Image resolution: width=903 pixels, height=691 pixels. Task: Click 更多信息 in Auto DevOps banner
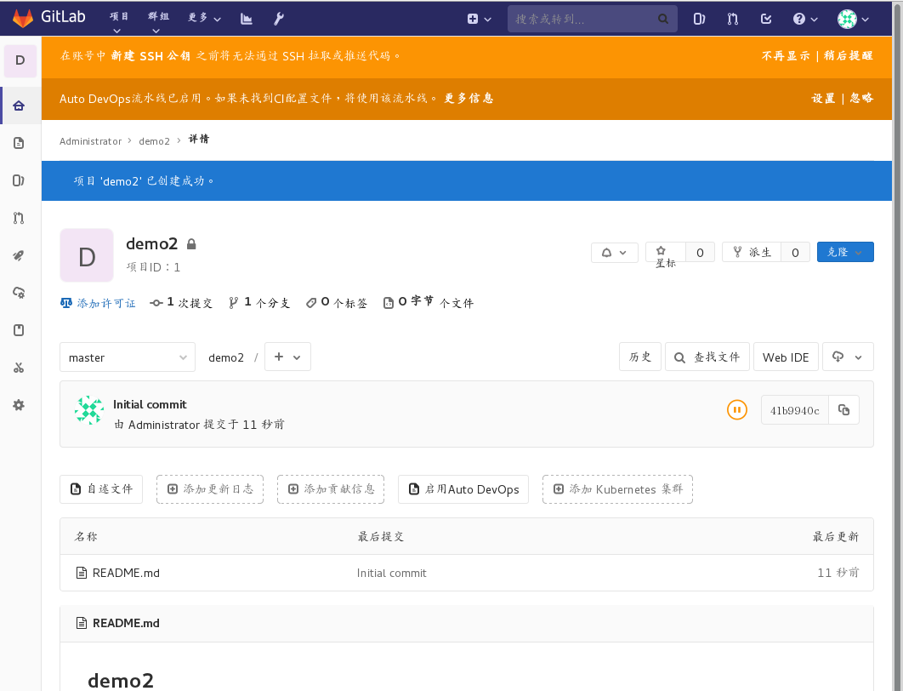(469, 98)
